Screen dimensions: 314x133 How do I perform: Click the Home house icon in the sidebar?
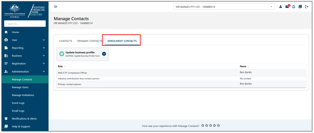(6, 32)
